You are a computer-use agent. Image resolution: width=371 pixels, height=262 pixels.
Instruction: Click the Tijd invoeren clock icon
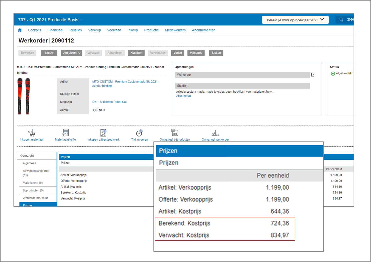pos(139,132)
